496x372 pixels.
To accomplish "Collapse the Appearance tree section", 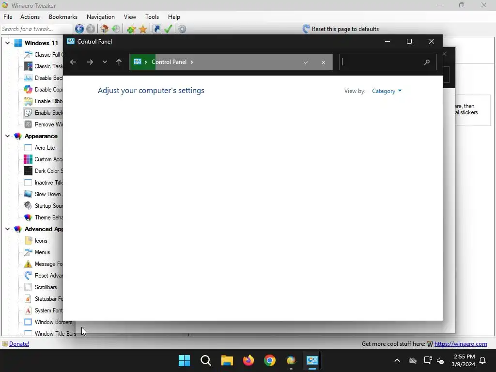I will pyautogui.click(x=7, y=136).
